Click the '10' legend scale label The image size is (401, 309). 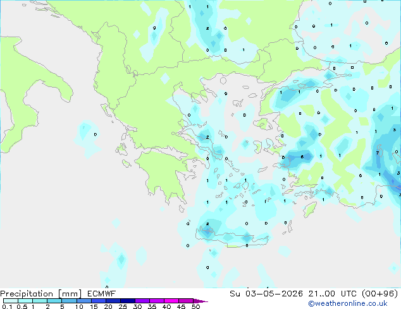[x=79, y=306]
